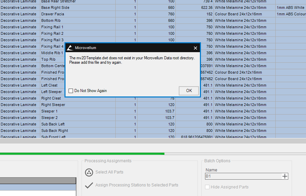Click the Select All Parts label
Viewport: 306px width, 196px height.
pos(109,172)
